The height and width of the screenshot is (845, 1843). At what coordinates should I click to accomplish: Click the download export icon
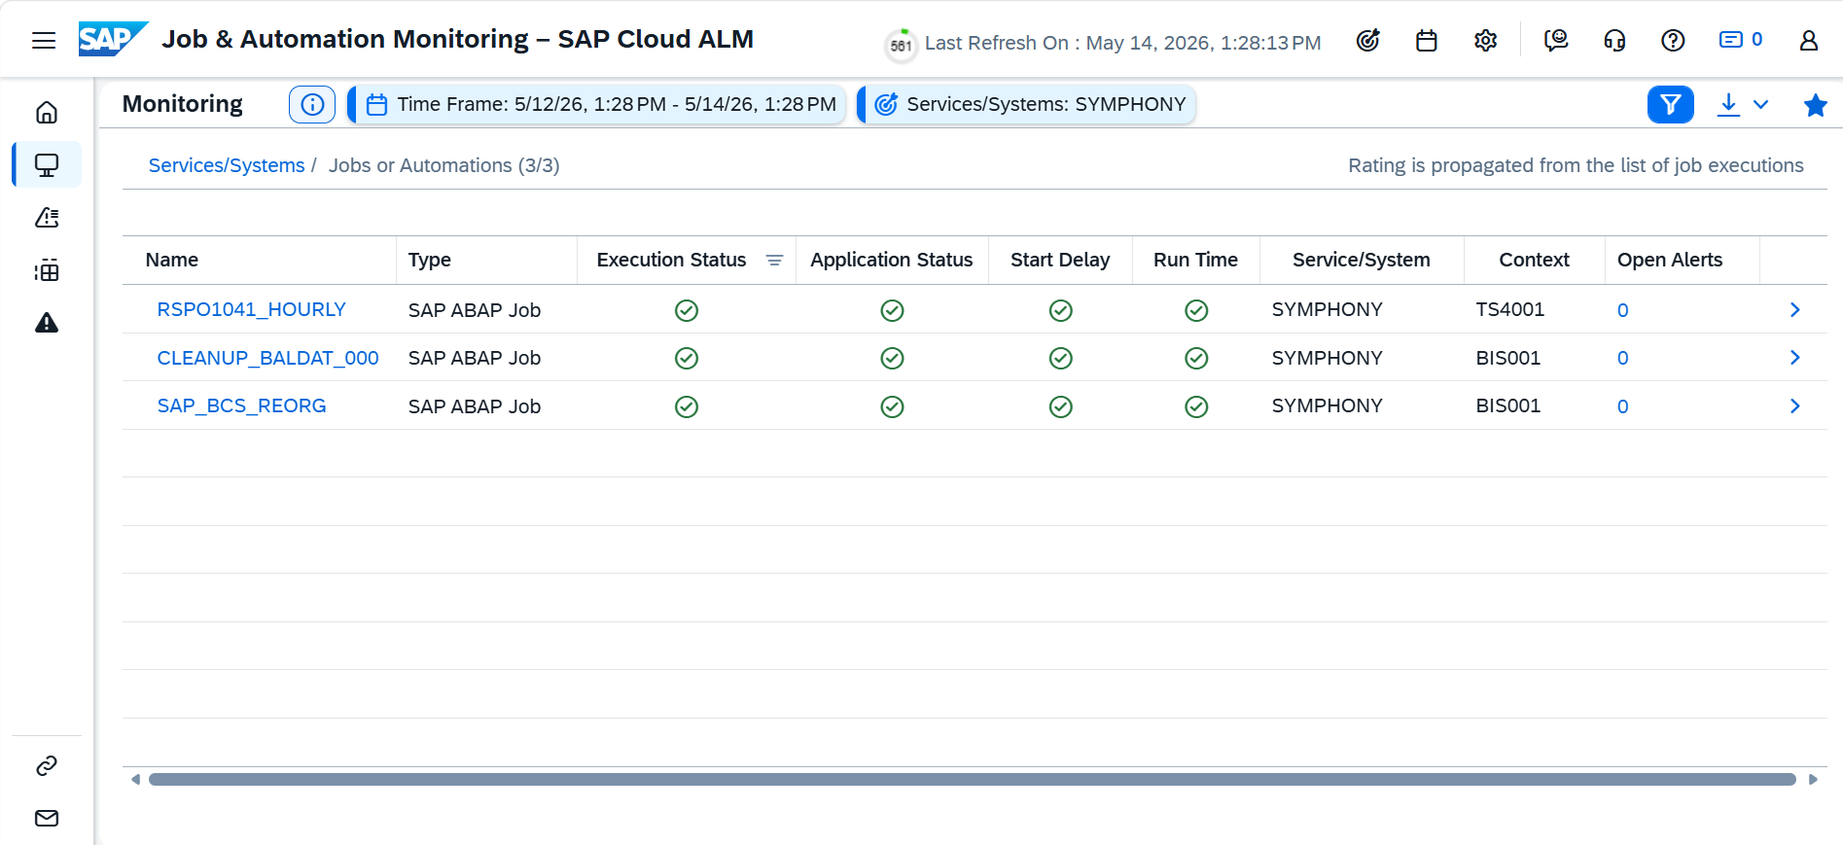click(x=1728, y=104)
